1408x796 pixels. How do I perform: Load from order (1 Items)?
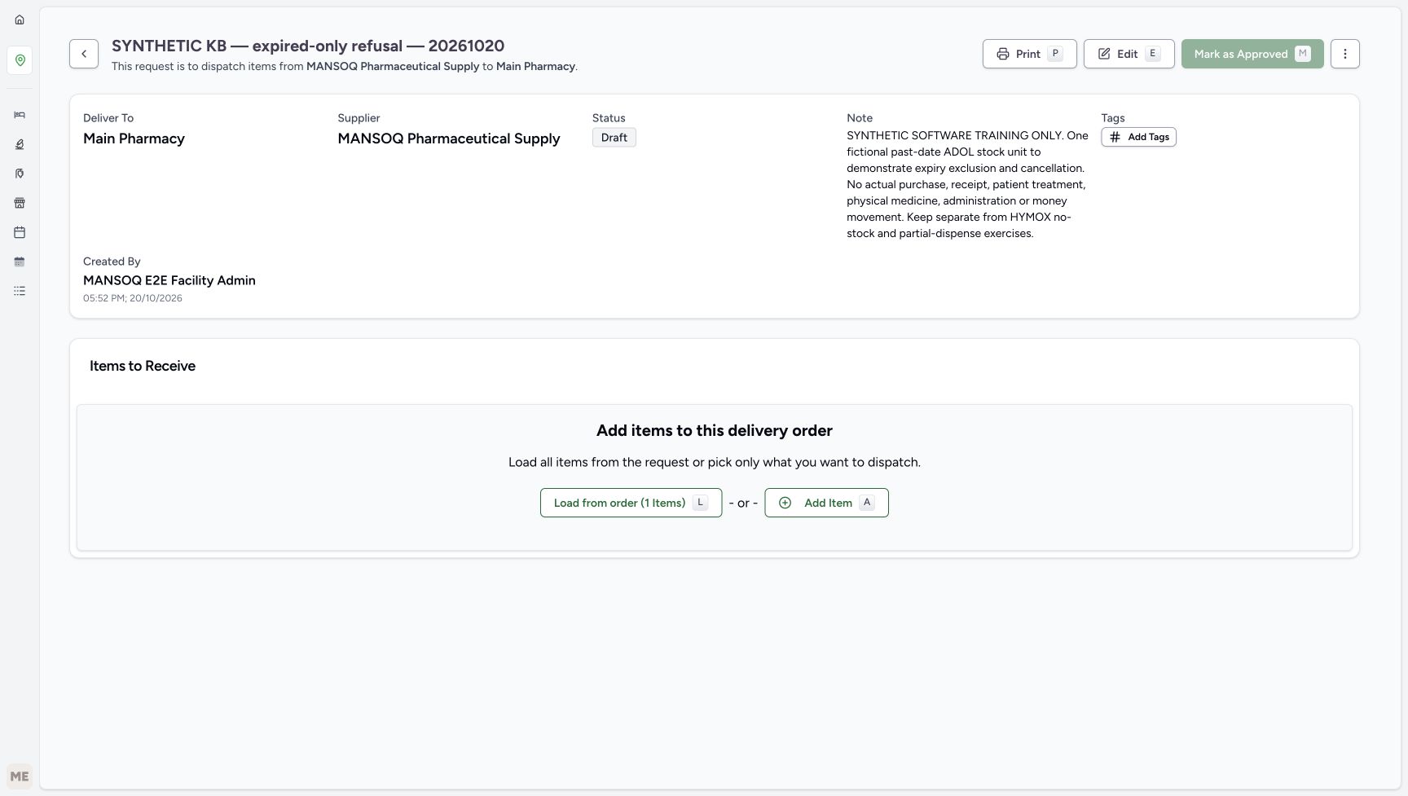pyautogui.click(x=631, y=503)
